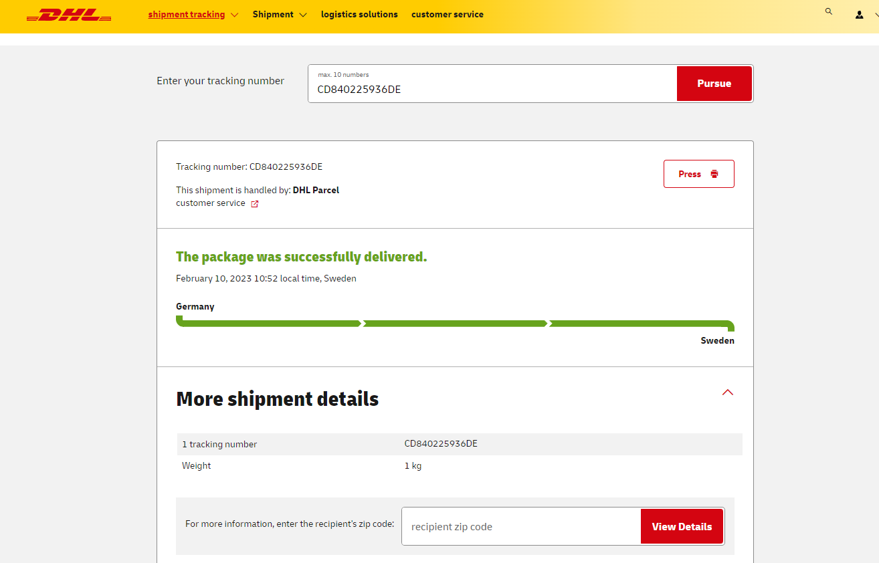This screenshot has width=879, height=563.
Task: Follow the customer service link under DHL Parcel
Action: point(211,203)
